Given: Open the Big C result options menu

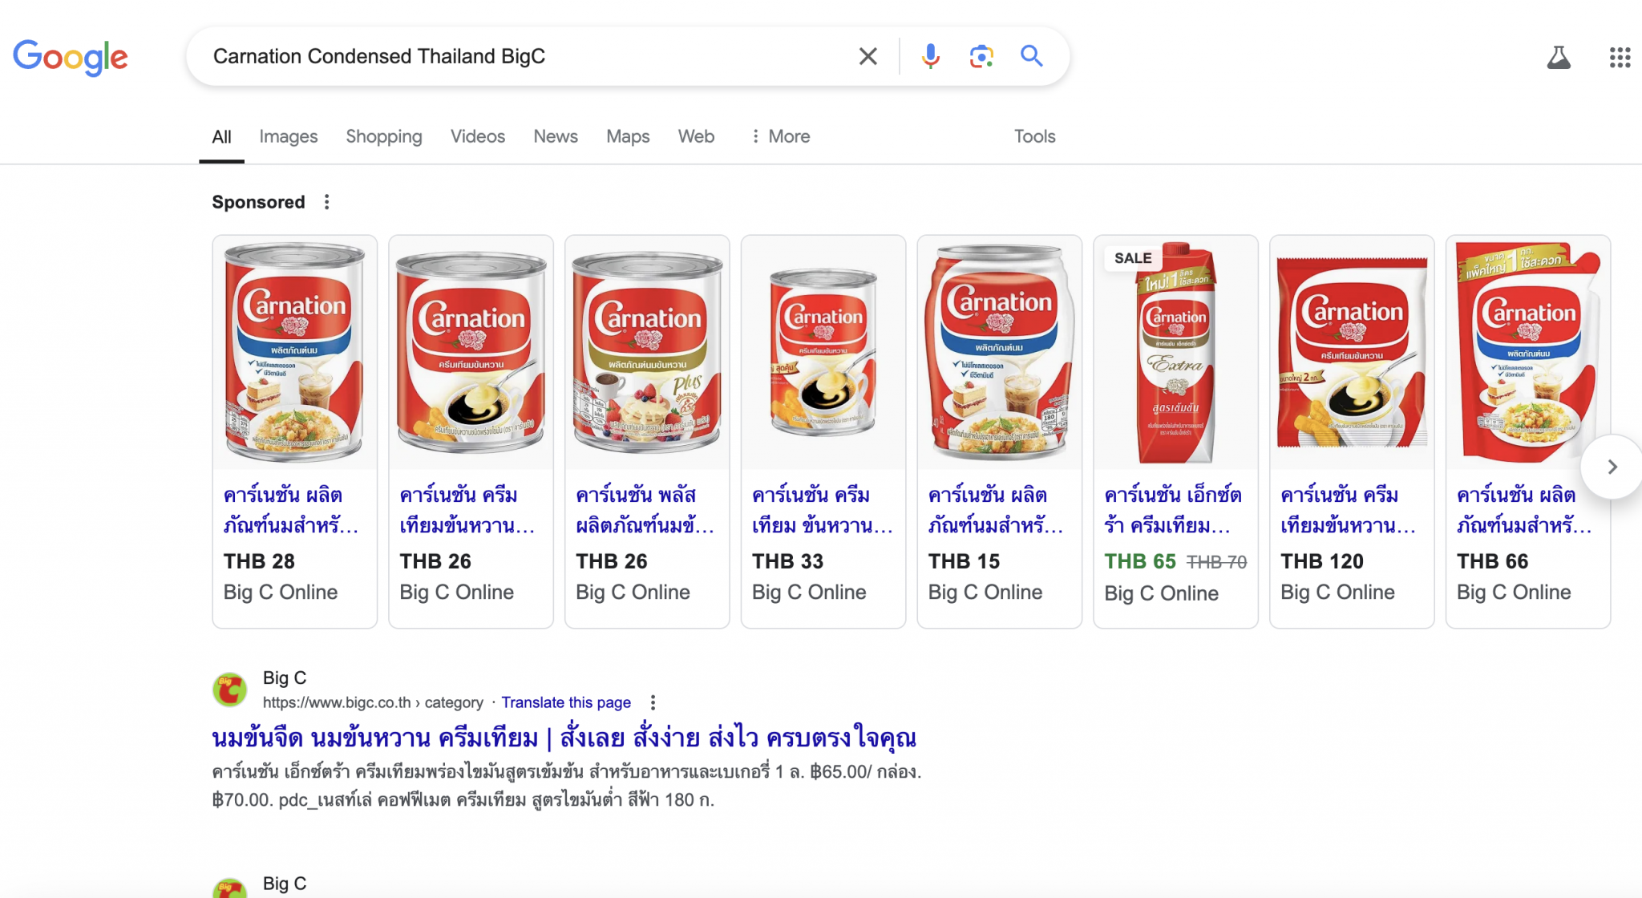Looking at the screenshot, I should point(653,702).
